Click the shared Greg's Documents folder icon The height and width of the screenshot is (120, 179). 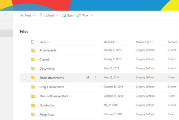point(33,87)
